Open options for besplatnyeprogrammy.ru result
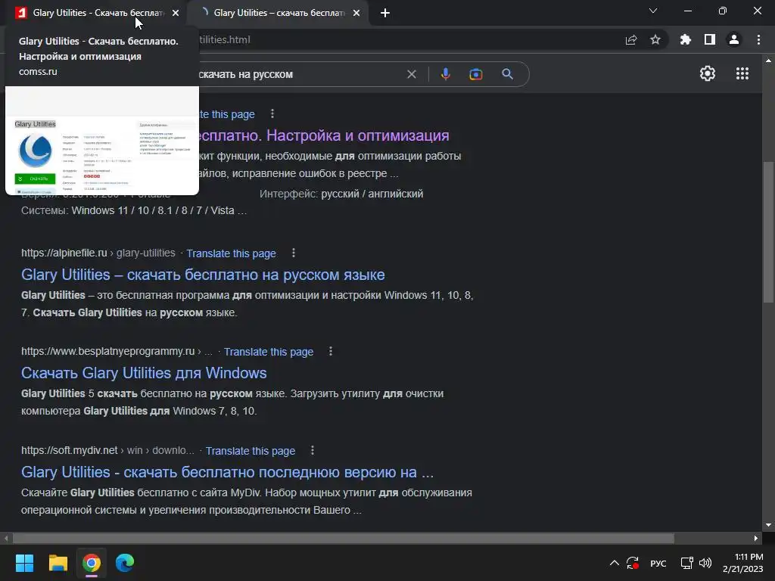The width and height of the screenshot is (775, 581). tap(331, 351)
